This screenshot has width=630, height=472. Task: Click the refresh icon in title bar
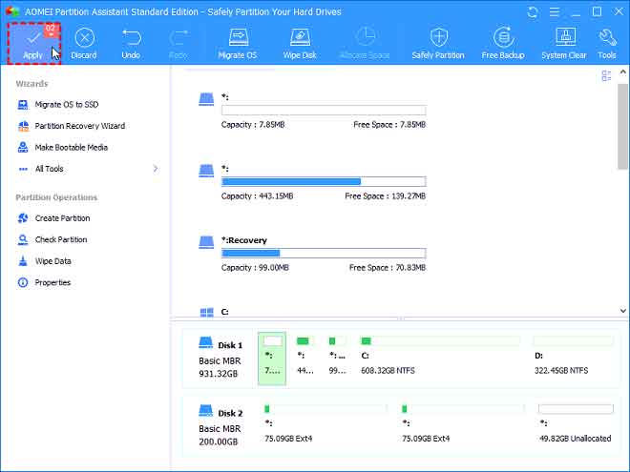coord(533,12)
